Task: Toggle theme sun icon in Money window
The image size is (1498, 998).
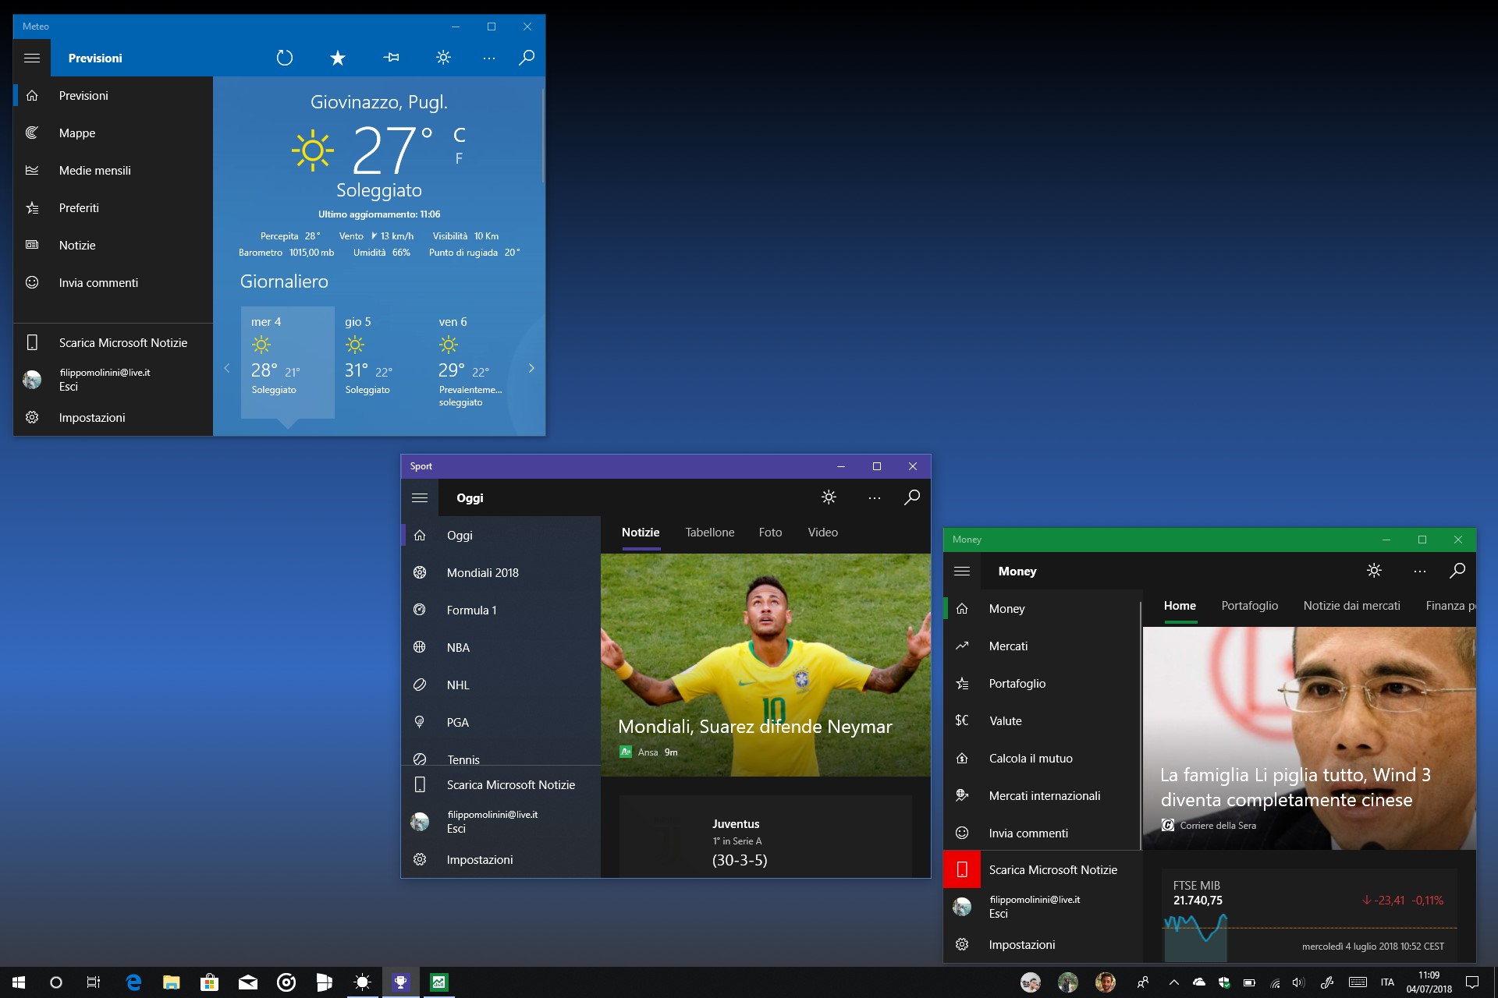Action: coord(1374,571)
